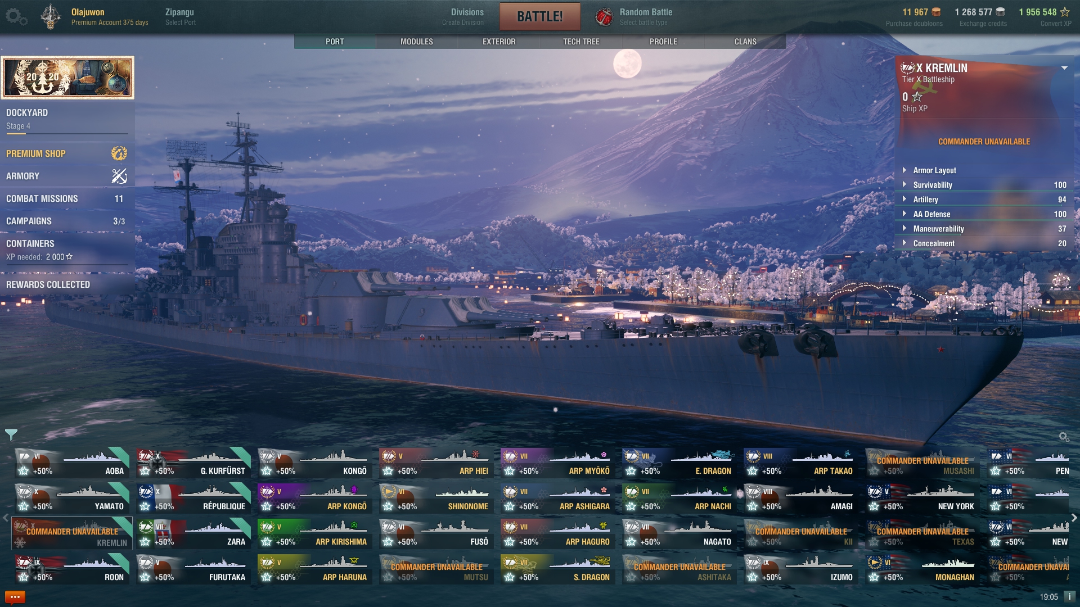The width and height of the screenshot is (1080, 607).
Task: Click the Random Battle type icon
Action: click(x=604, y=17)
